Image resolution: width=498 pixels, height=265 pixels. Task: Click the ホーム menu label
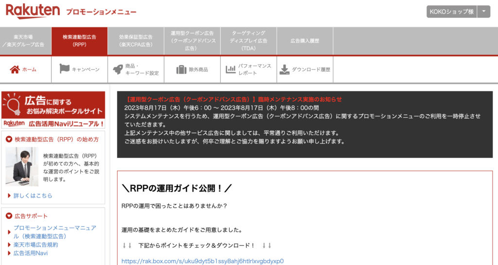(29, 70)
